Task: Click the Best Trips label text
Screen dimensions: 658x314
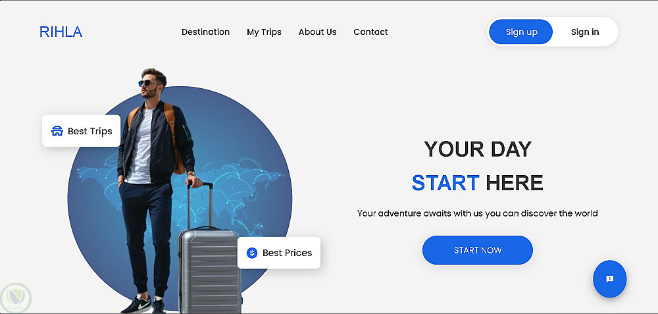Action: (x=89, y=131)
